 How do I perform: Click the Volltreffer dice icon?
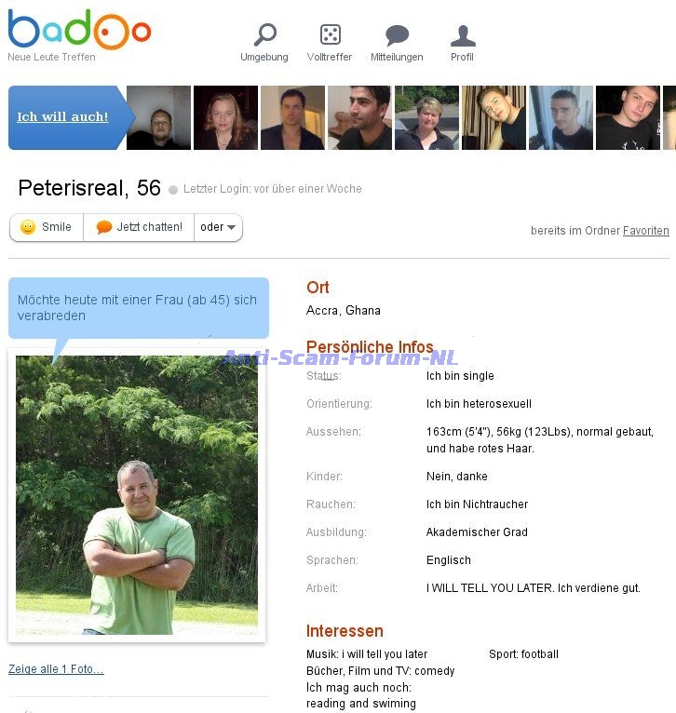pyautogui.click(x=330, y=35)
